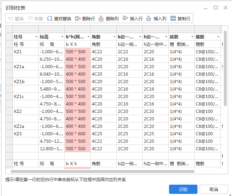Select the 1(4*4) limb cell in KZ1 row
This screenshot has height=196, width=232.
(x=181, y=51)
